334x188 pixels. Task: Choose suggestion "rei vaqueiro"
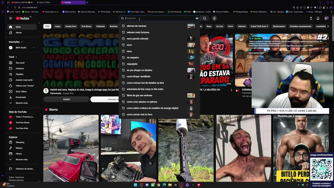[x=159, y=57]
